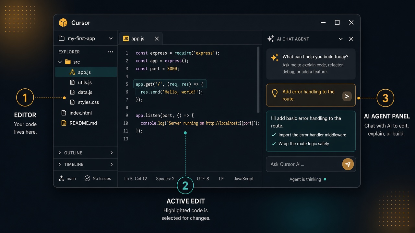415x233 pixels.
Task: Select app.js in the explorer tree
Action: 86,72
